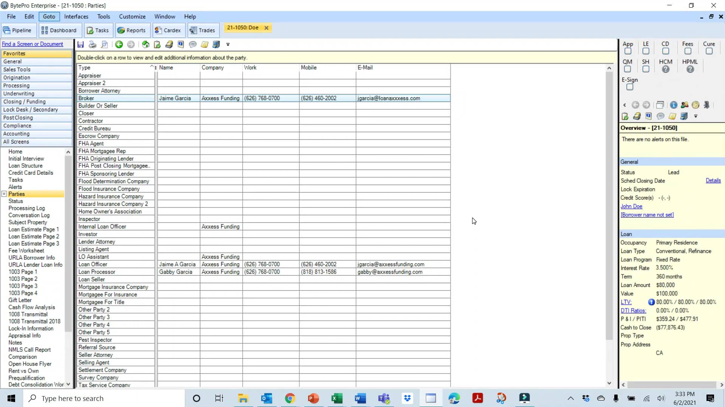Screen dimensions: 725x407
Task: Open the Interfaces menu
Action: click(76, 17)
